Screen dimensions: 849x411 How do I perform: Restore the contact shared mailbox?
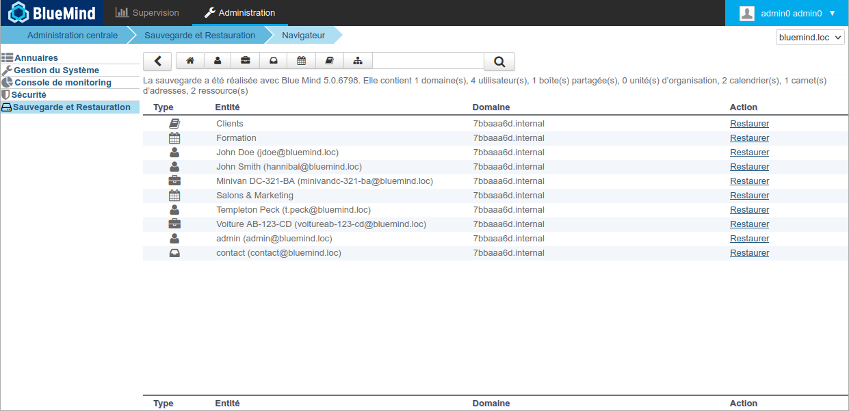click(x=749, y=253)
